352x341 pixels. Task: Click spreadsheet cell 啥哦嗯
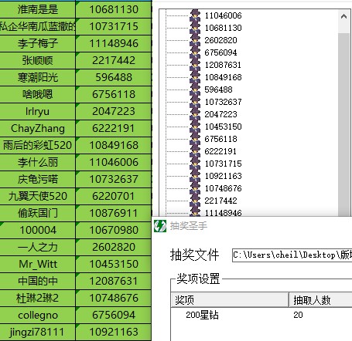click(38, 94)
